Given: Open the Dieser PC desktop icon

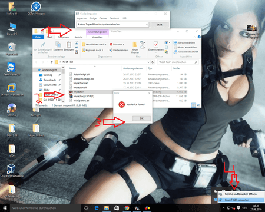Looking at the screenshot, I should pyautogui.click(x=12, y=29).
